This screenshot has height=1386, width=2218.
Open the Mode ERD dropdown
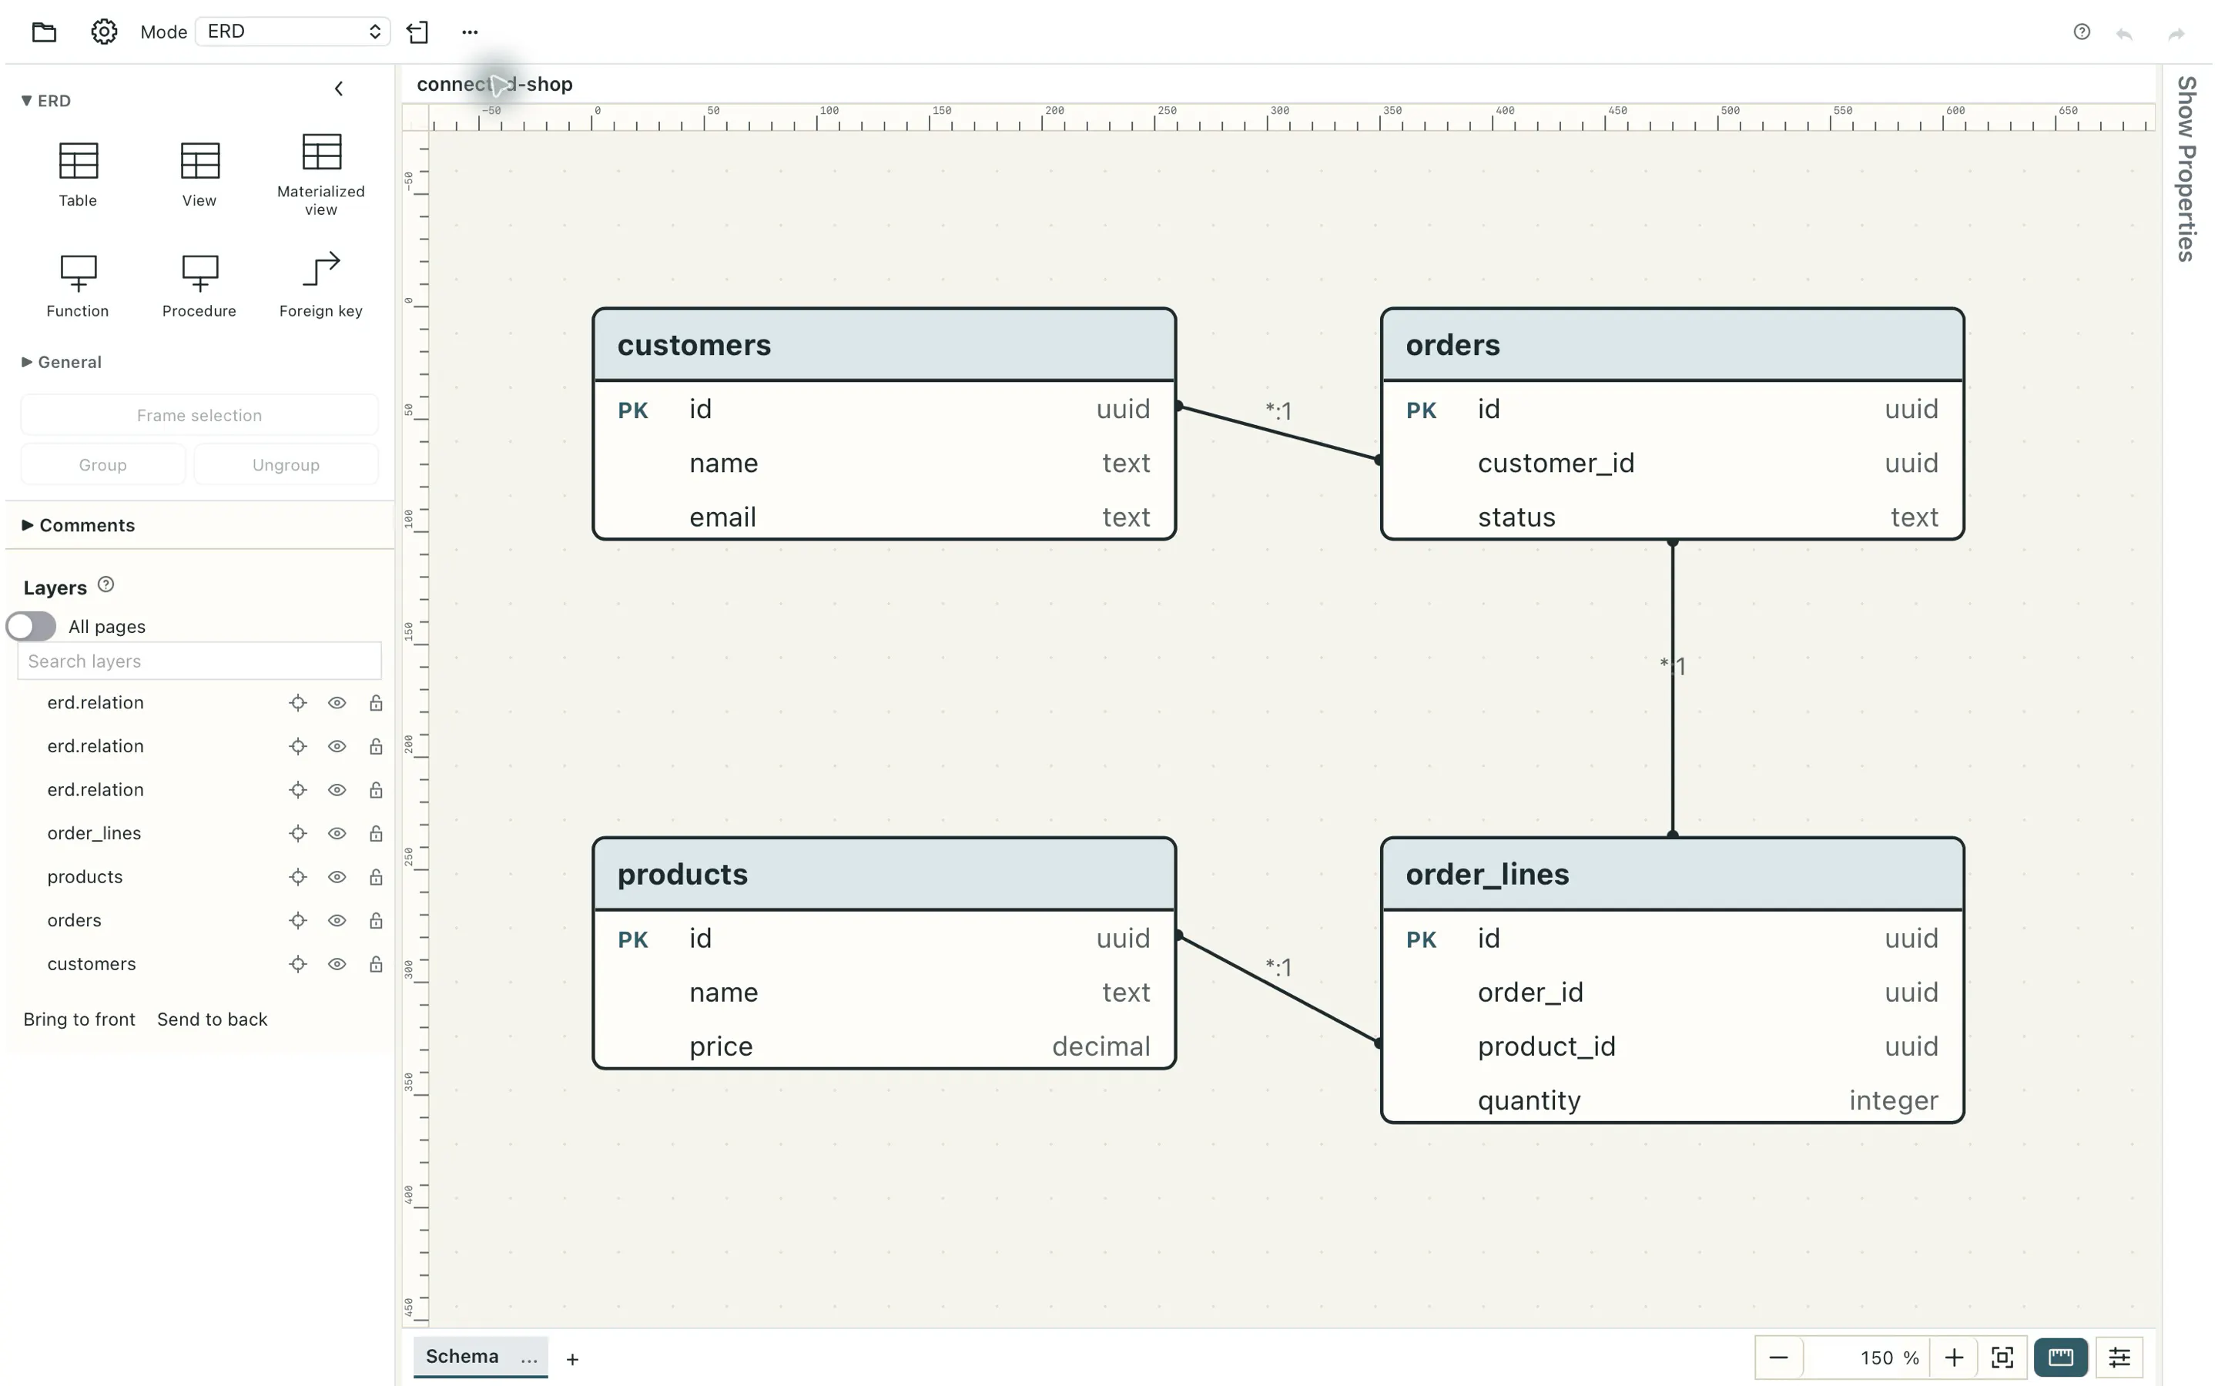[293, 31]
